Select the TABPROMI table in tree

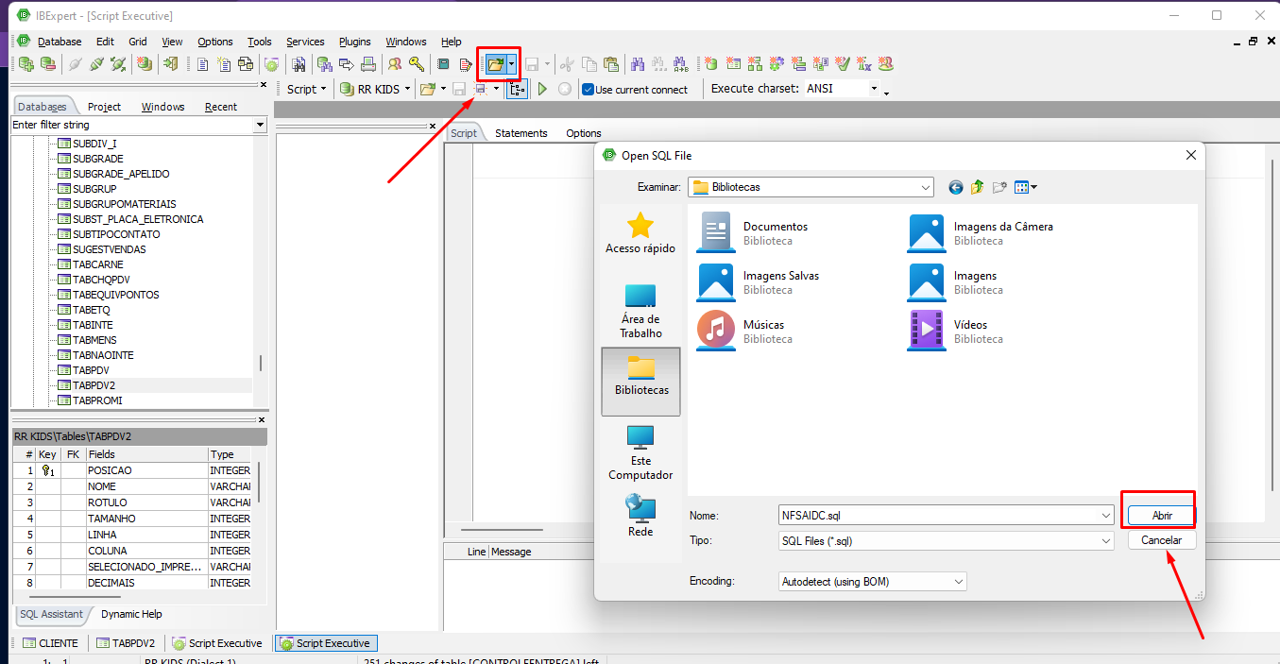pos(97,400)
